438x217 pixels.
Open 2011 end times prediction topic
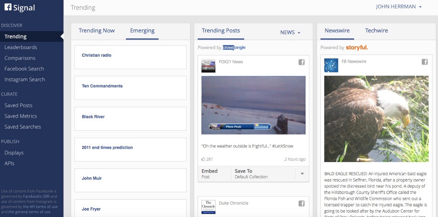point(130,149)
